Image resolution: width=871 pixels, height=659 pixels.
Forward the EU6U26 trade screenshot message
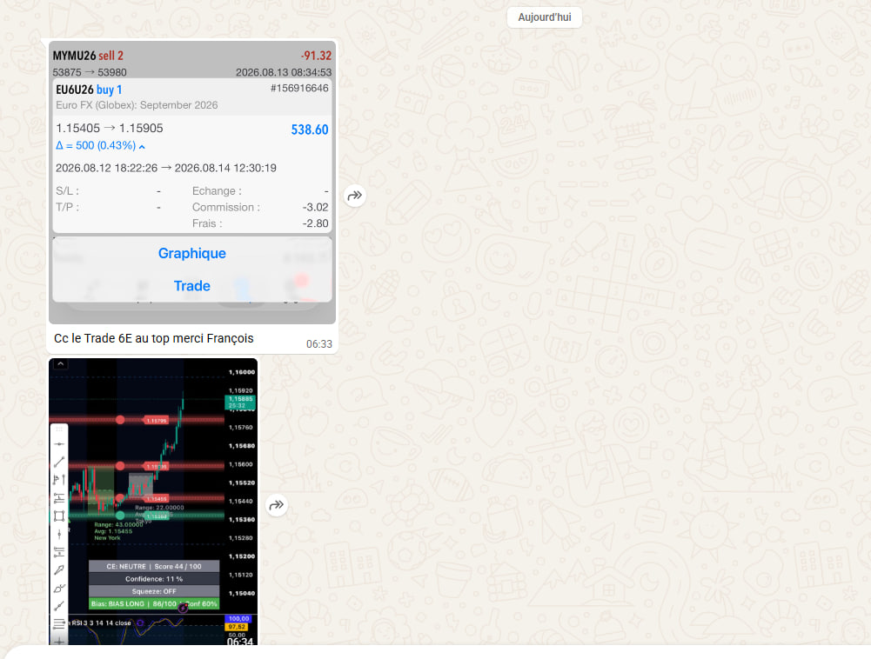click(354, 196)
